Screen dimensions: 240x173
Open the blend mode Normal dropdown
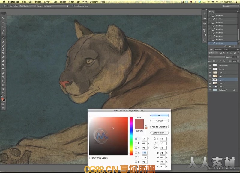(x=217, y=57)
